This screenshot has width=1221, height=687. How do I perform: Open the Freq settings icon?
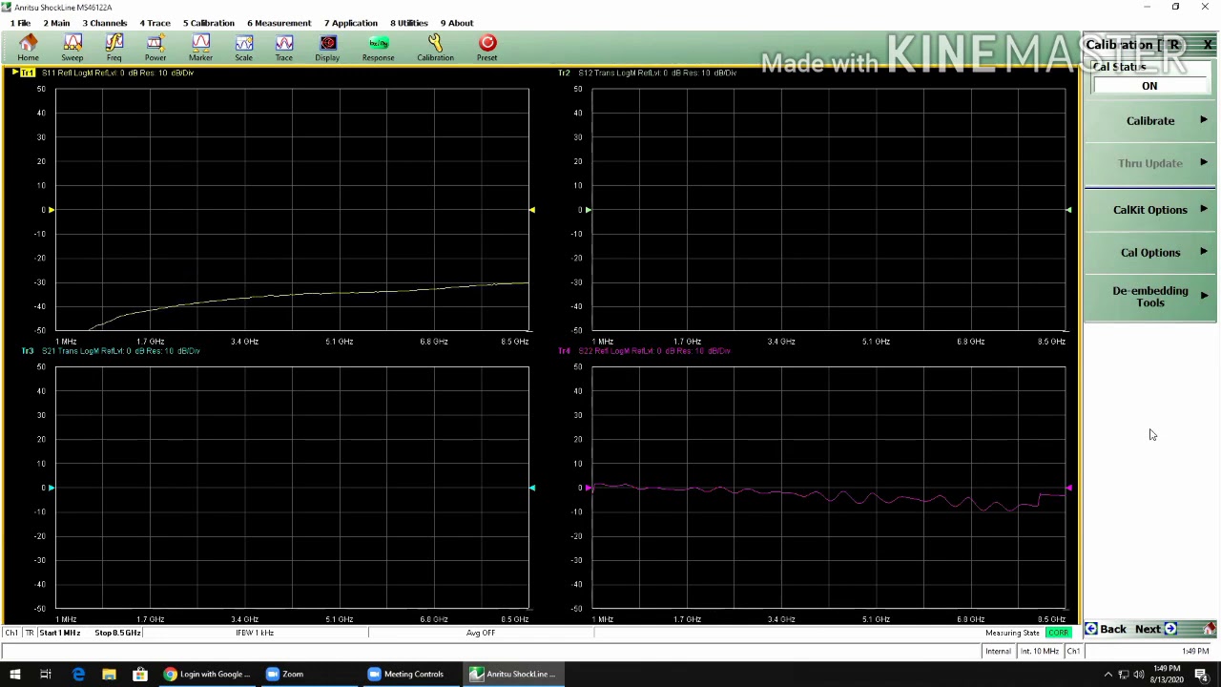coord(114,48)
